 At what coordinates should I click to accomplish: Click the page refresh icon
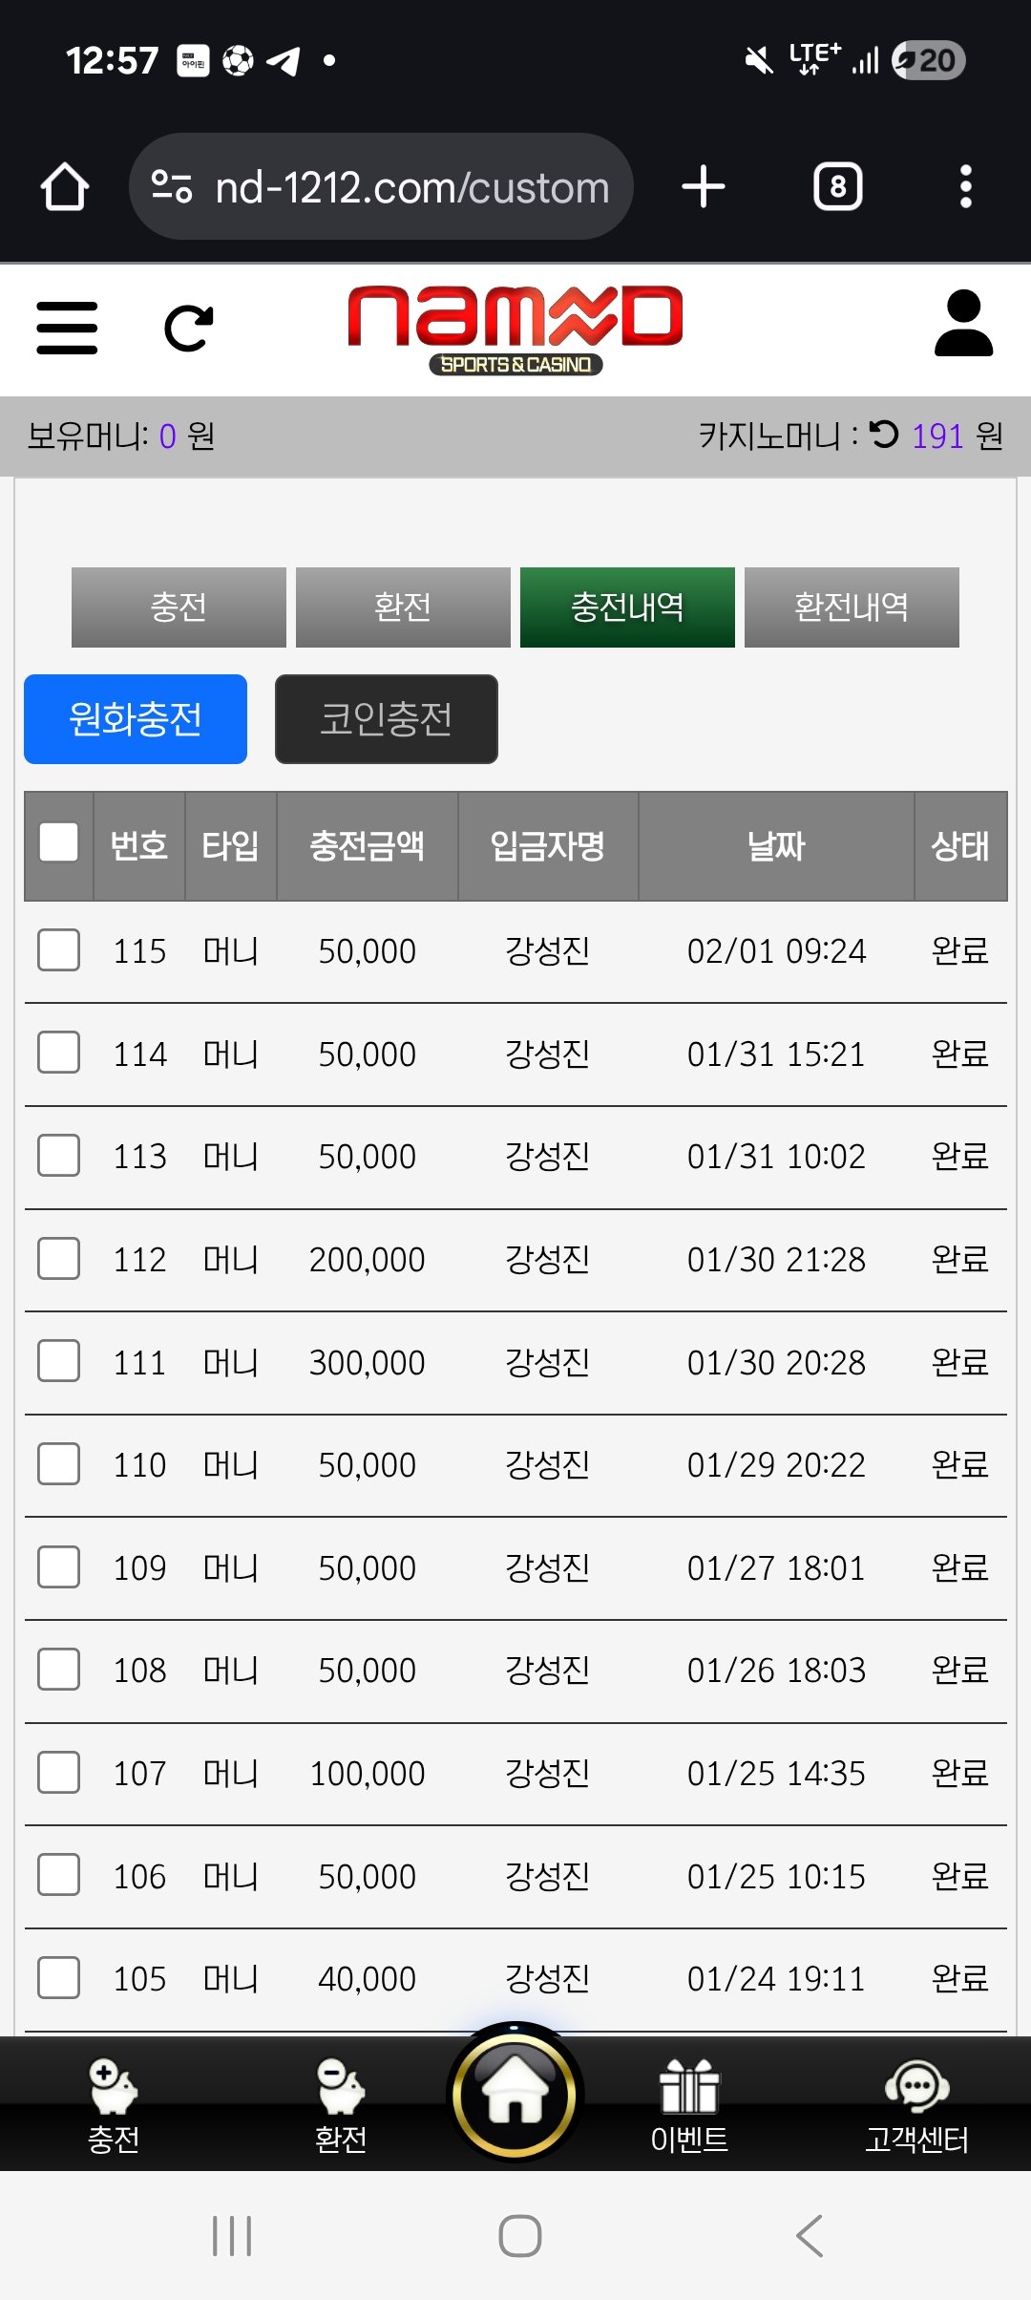[188, 329]
